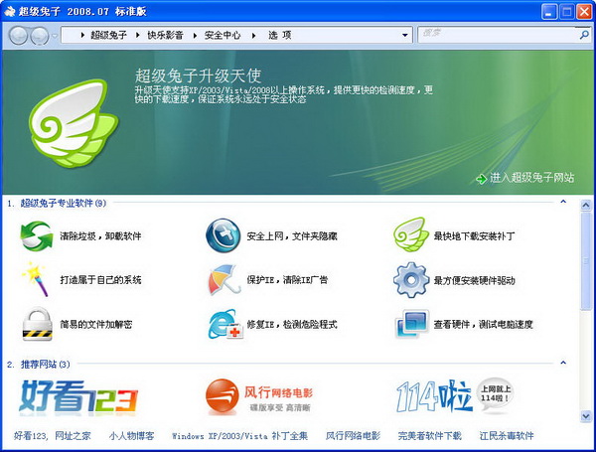This screenshot has height=452, width=596.
Task: Click the green arrow beside 进入超级兔子网站
Action: pyautogui.click(x=481, y=178)
